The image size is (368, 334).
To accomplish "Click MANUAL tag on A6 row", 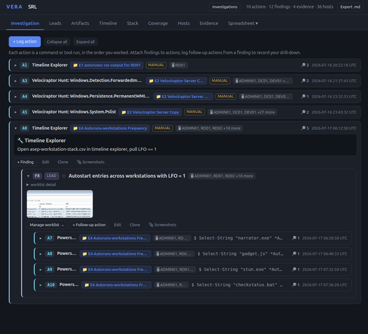I will coord(163,128).
